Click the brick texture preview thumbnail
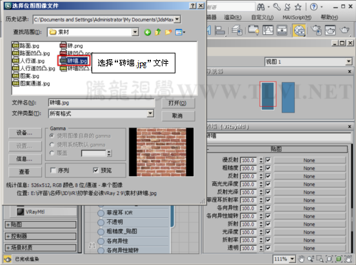Screen dimensions: 356x265 coord(161,152)
